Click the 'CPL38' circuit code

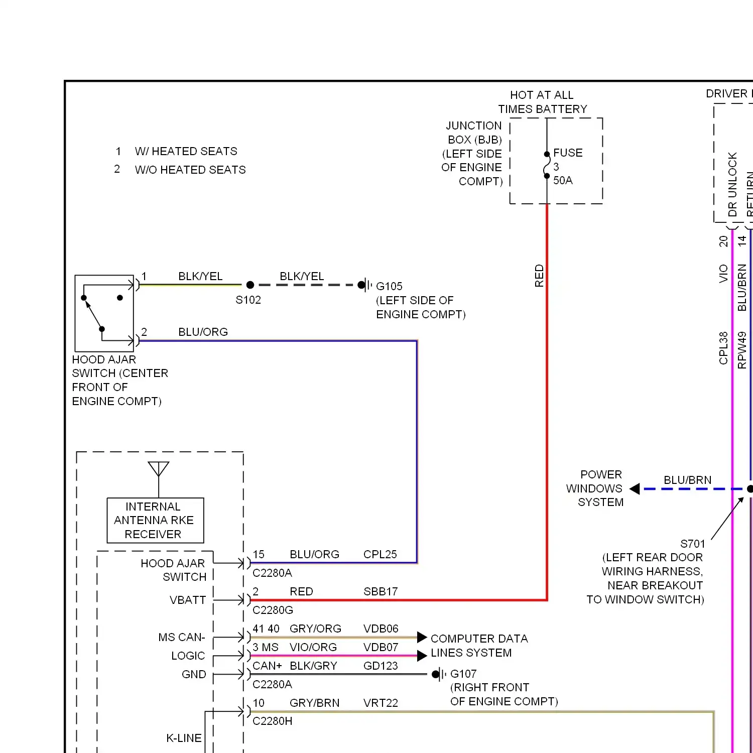click(x=723, y=348)
